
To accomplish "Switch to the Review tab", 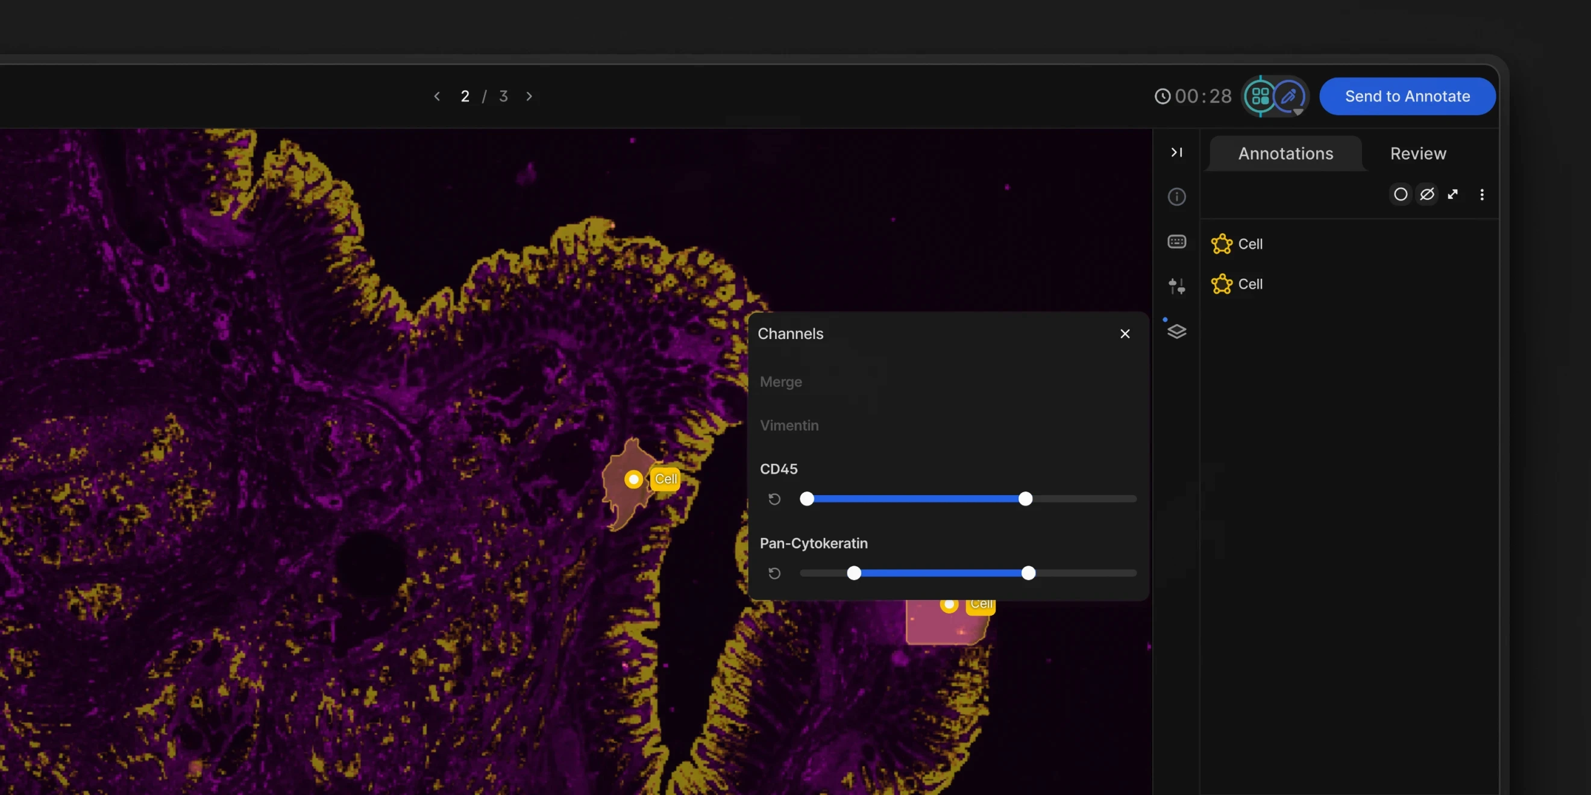I will [1417, 153].
